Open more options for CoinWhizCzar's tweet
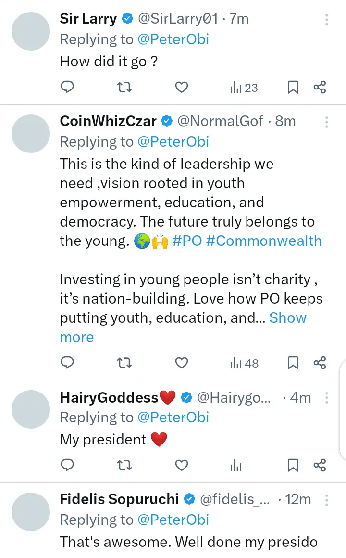 coord(326,122)
